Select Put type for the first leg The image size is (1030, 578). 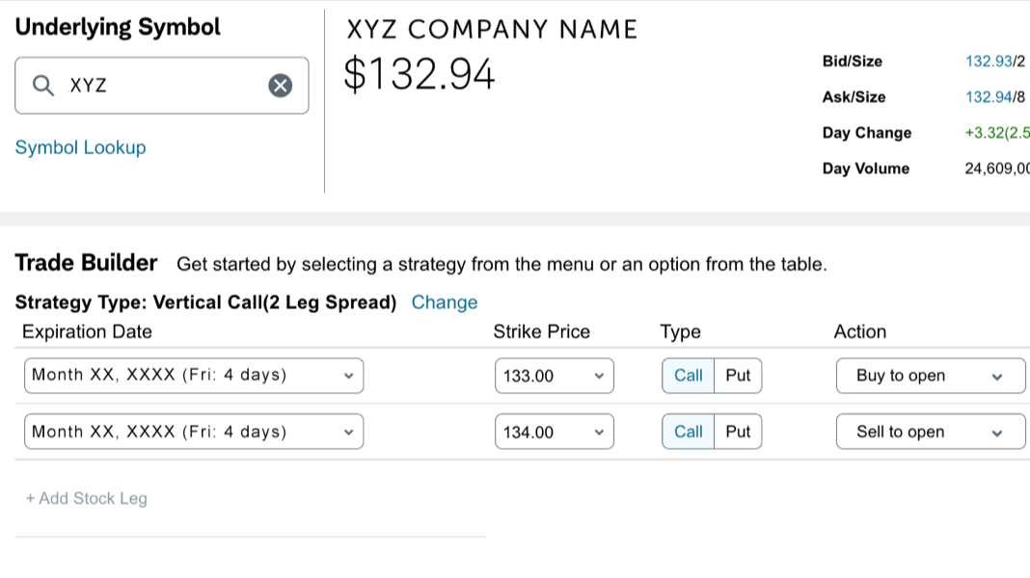pos(738,375)
